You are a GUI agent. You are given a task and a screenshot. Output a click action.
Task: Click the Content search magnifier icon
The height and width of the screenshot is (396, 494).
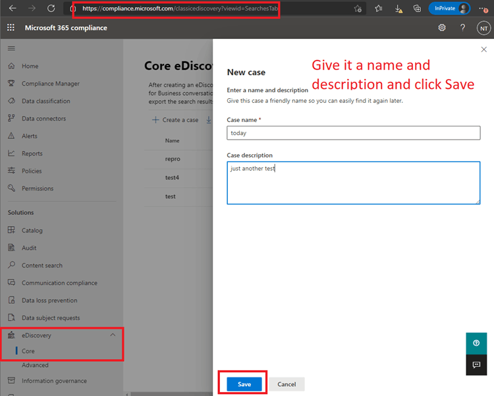click(x=11, y=265)
